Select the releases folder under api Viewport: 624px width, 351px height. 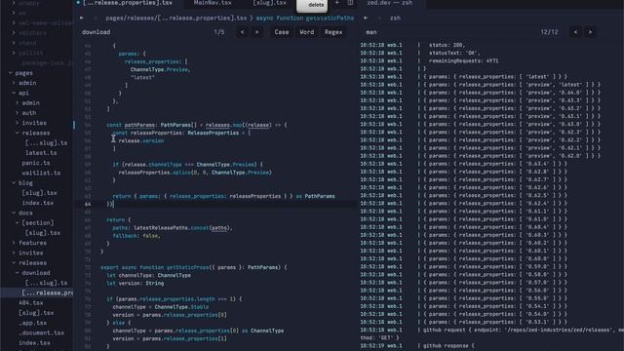coord(36,133)
